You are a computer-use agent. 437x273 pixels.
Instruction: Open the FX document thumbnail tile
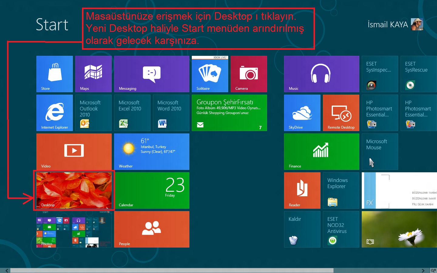click(399, 190)
